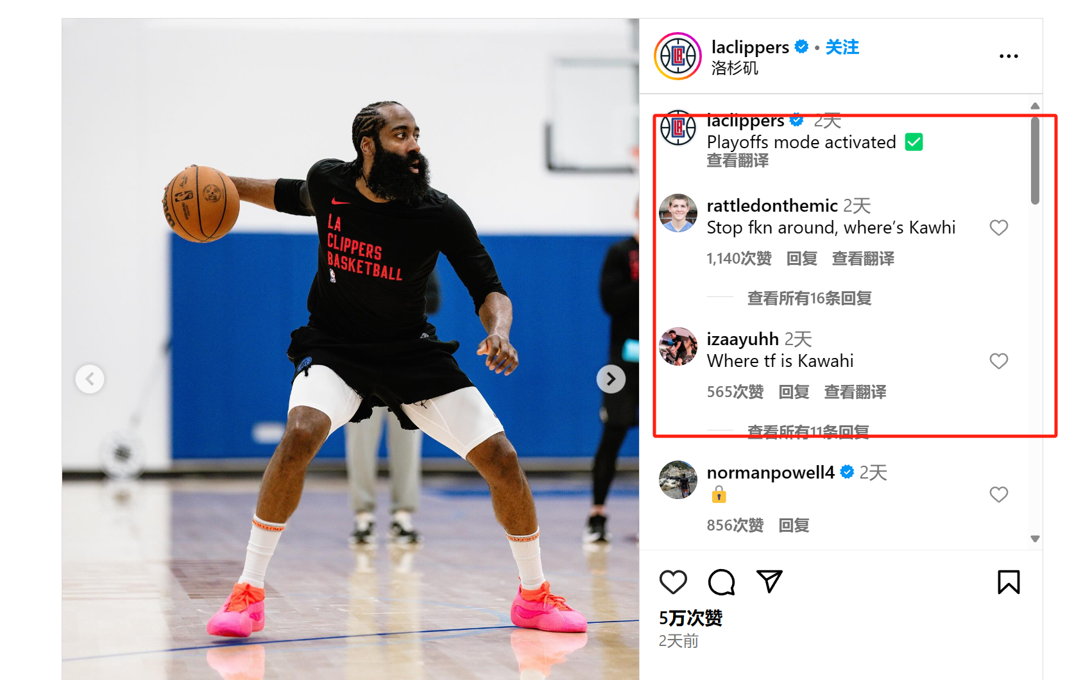Viewport: 1074px width, 680px height.
Task: Click the scrollbar down arrow in comments
Action: pyautogui.click(x=1035, y=539)
